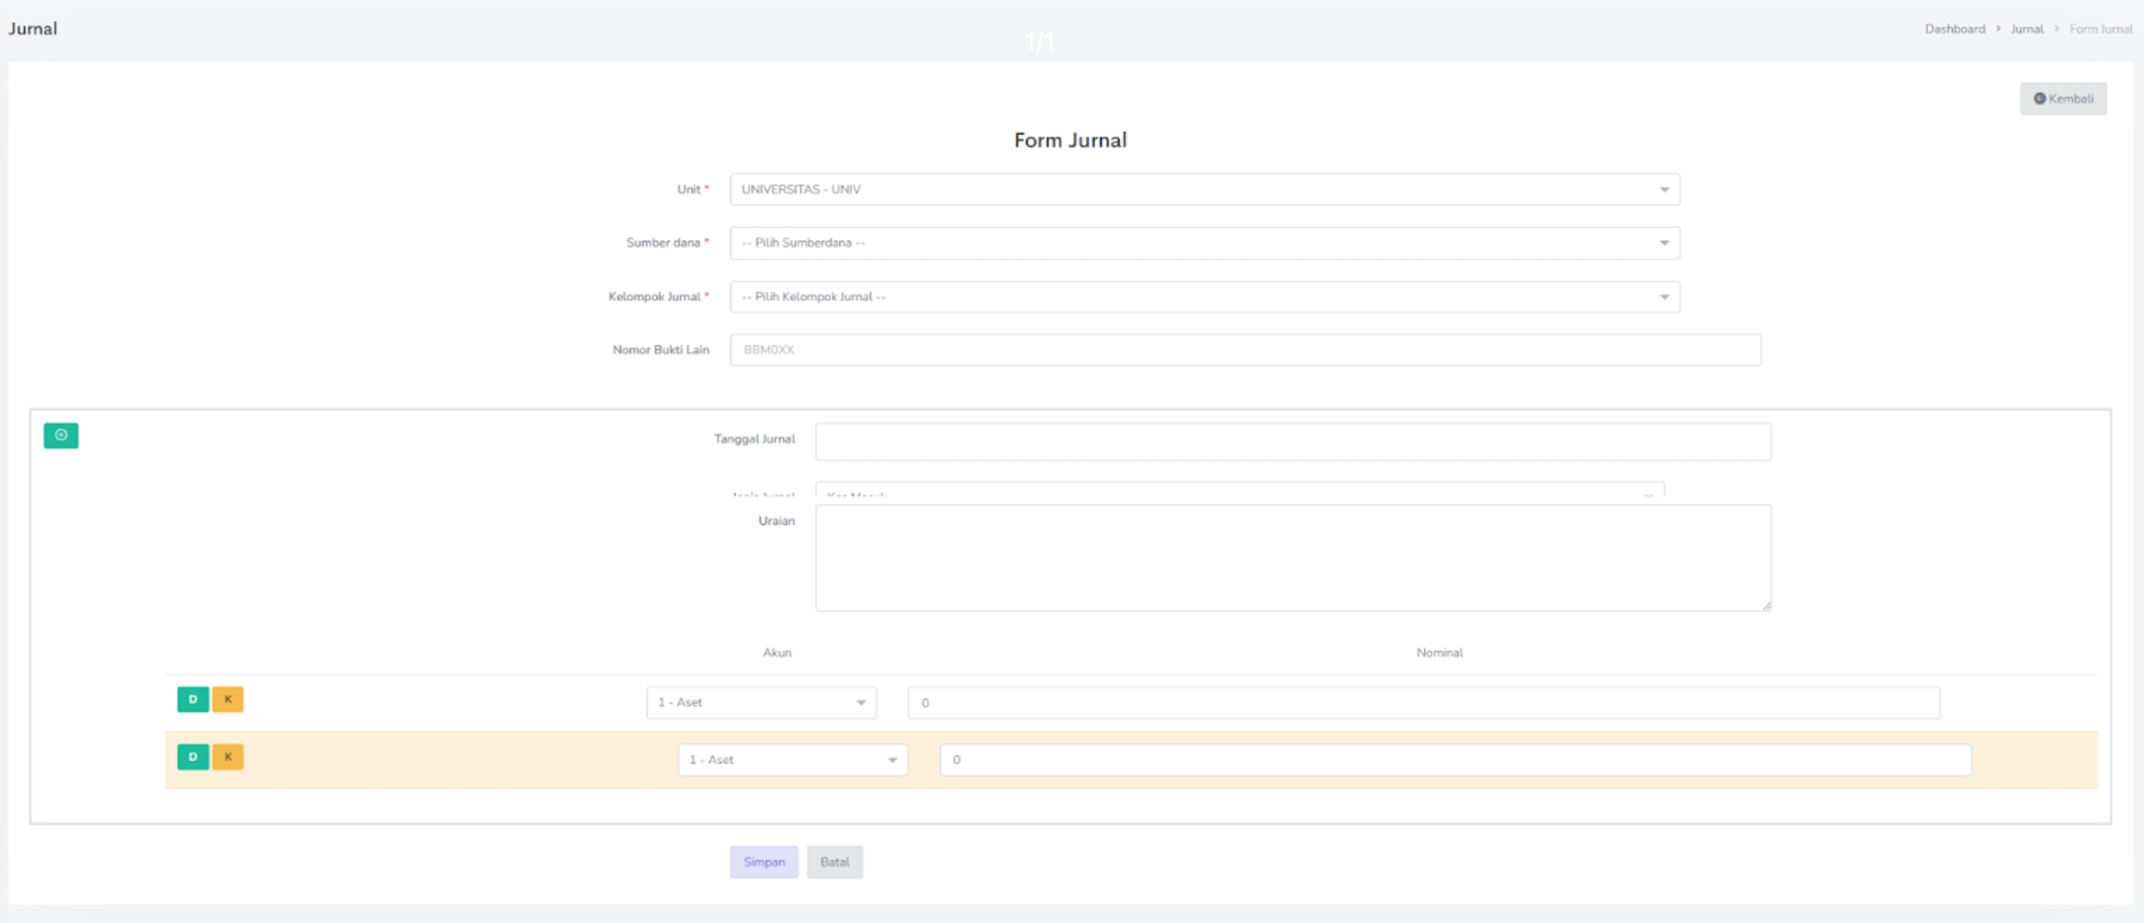Go to Dashboard breadcrumb link
The width and height of the screenshot is (2144, 923).
pyautogui.click(x=1954, y=29)
